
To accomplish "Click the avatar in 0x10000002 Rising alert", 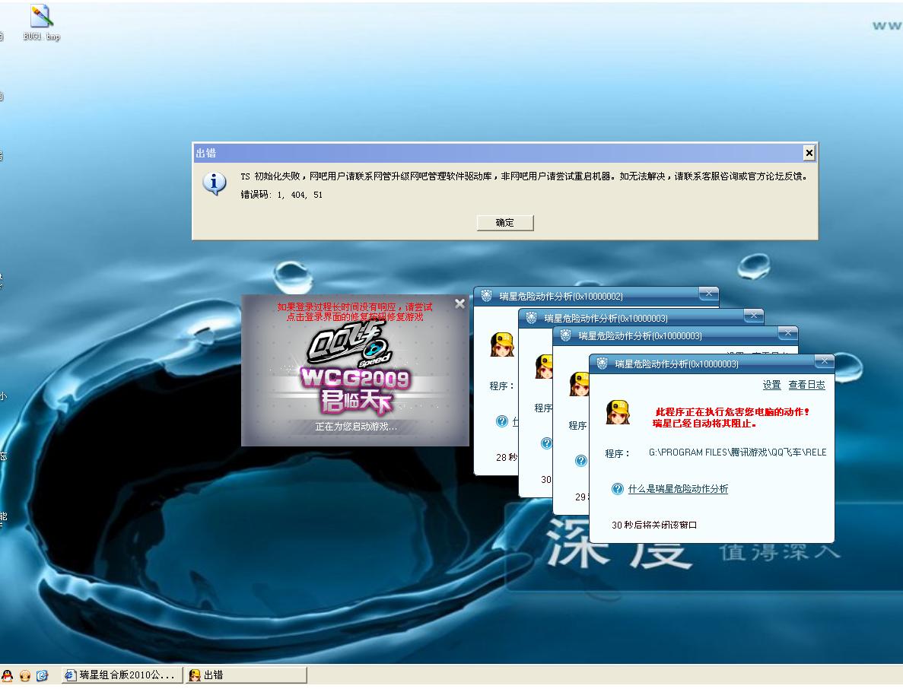I will 501,344.
